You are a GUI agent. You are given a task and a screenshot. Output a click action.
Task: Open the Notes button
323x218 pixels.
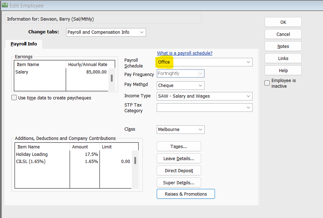click(283, 46)
